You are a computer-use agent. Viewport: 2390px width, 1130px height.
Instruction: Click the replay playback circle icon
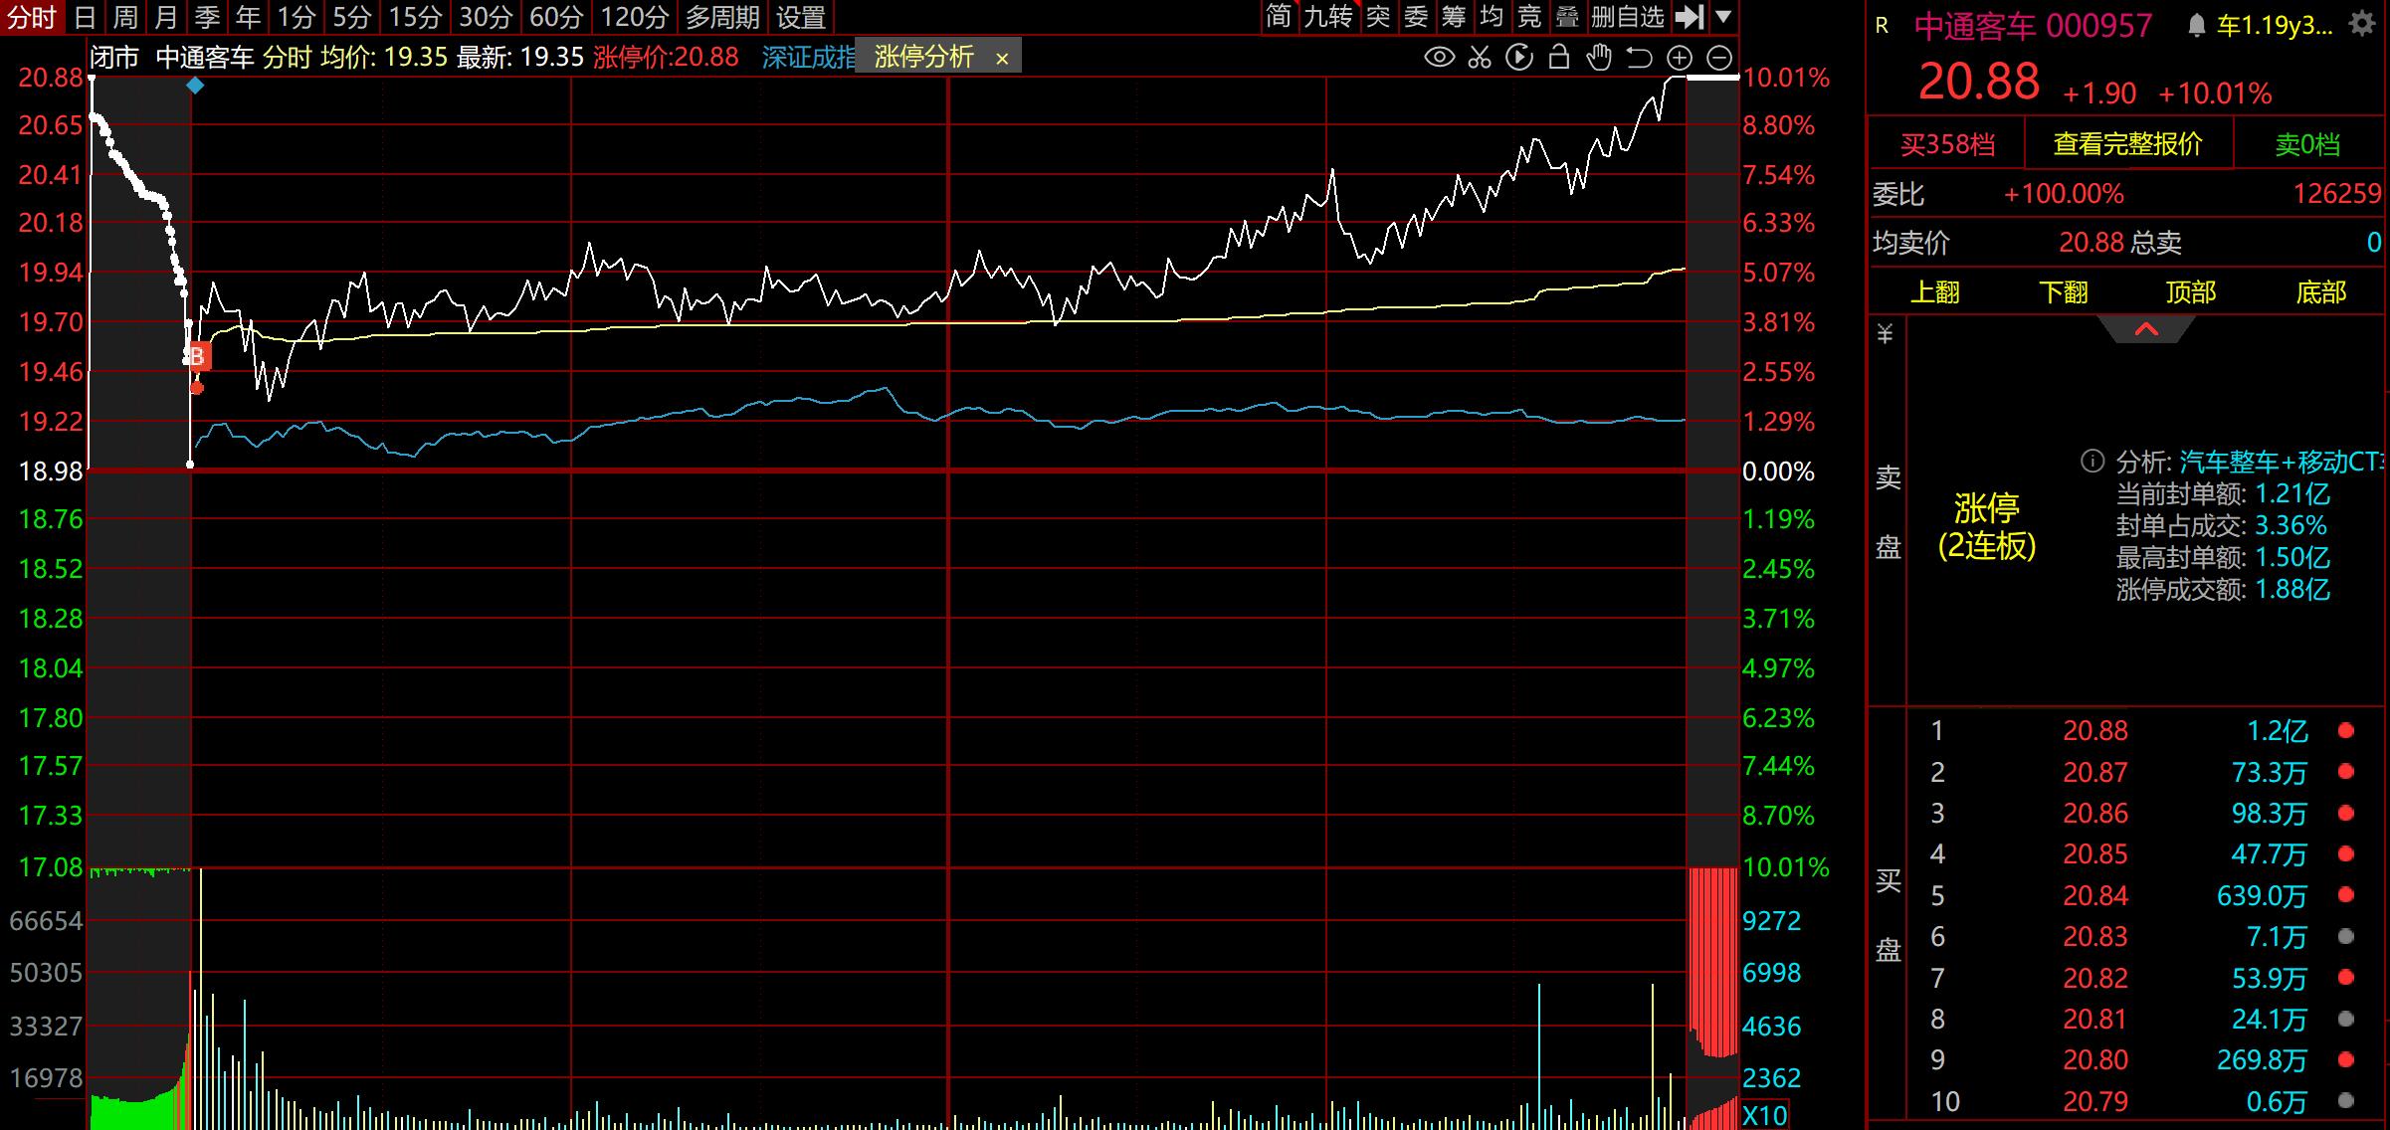tap(1519, 58)
